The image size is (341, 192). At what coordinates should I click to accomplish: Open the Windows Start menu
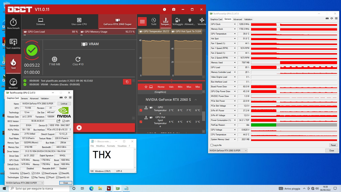click(4, 189)
